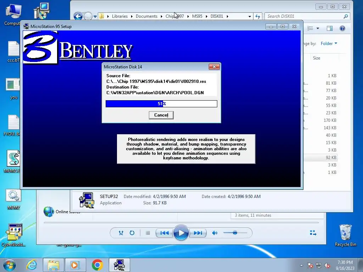This screenshot has height=272, width=363.
Task: Select MS95 in the address breadcrumb
Action: [x=197, y=16]
